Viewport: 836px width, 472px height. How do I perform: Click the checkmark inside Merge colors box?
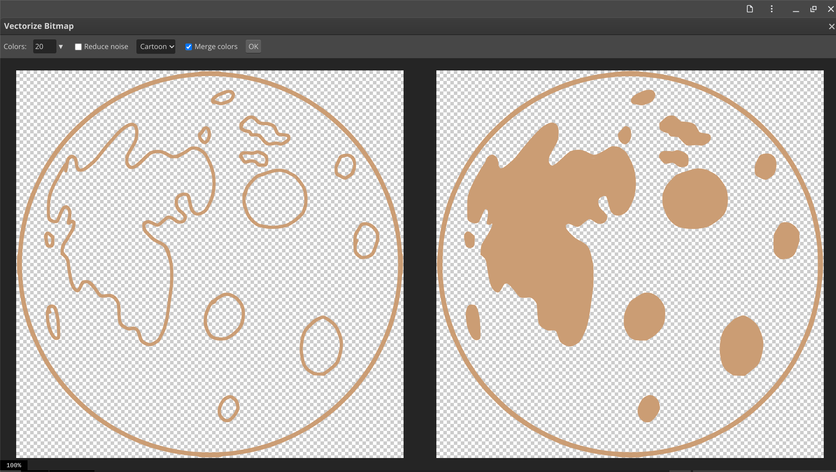pyautogui.click(x=188, y=46)
